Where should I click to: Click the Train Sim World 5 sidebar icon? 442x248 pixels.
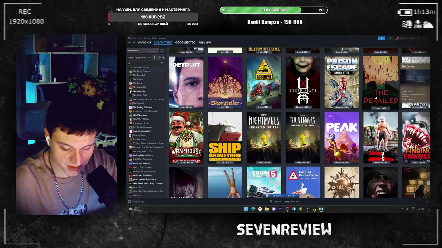click(131, 131)
